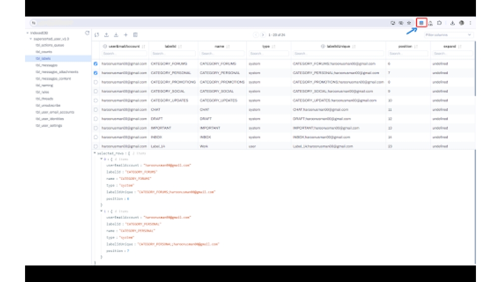Check the CATEGORY_SOCIAL row checkbox
The height and width of the screenshot is (282, 501).
pos(96,91)
